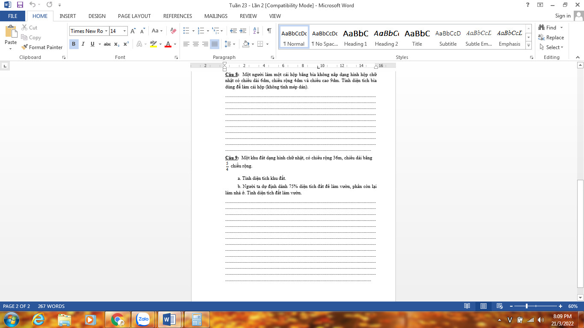Image resolution: width=584 pixels, height=328 pixels.
Task: Expand the Styles gallery More arrow
Action: point(528,46)
